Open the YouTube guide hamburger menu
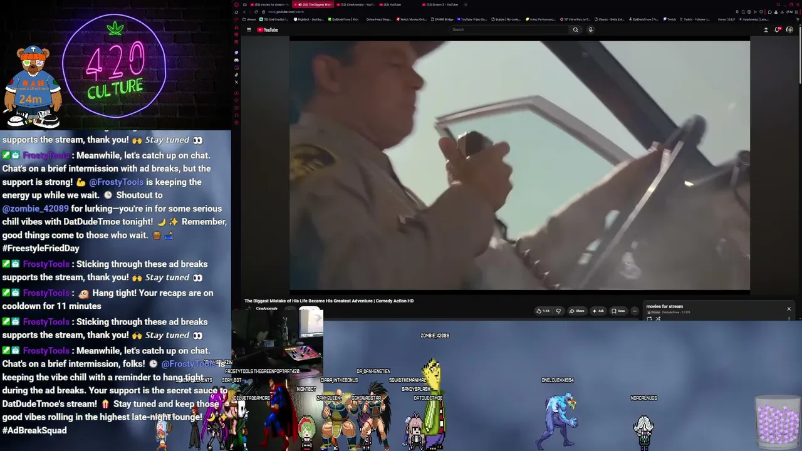The width and height of the screenshot is (802, 451). [x=249, y=29]
